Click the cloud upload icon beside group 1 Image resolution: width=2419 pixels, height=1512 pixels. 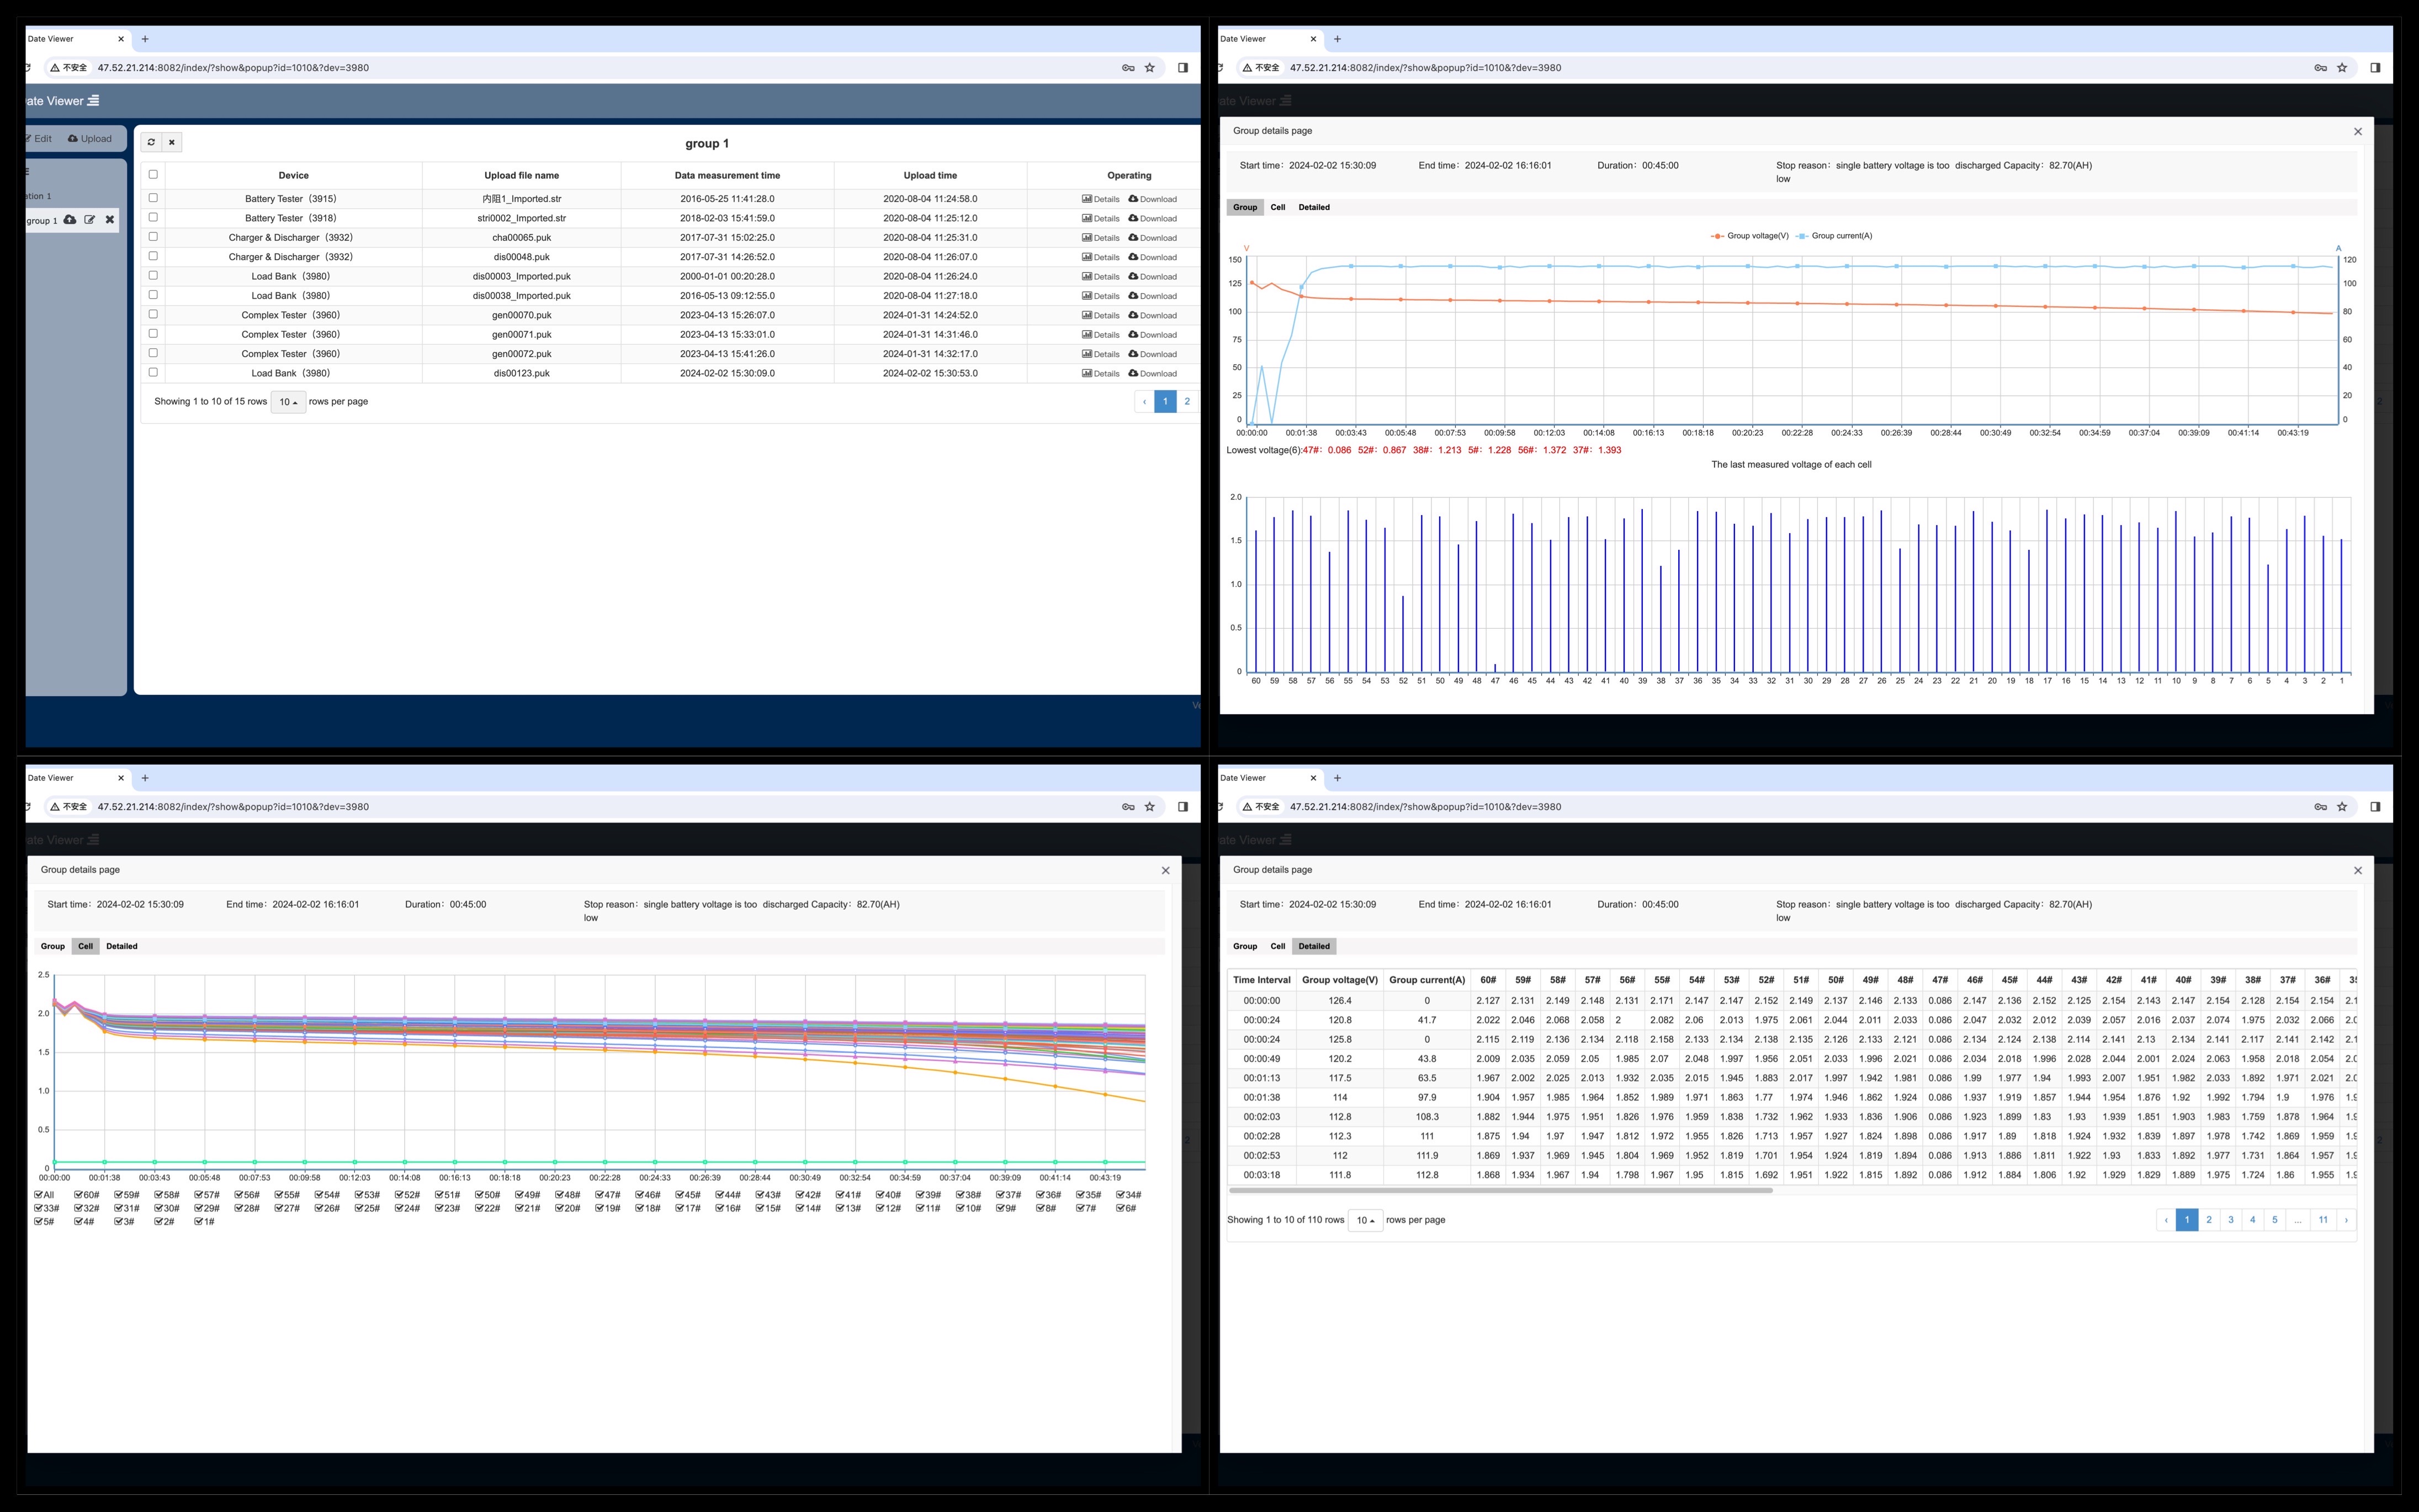70,220
